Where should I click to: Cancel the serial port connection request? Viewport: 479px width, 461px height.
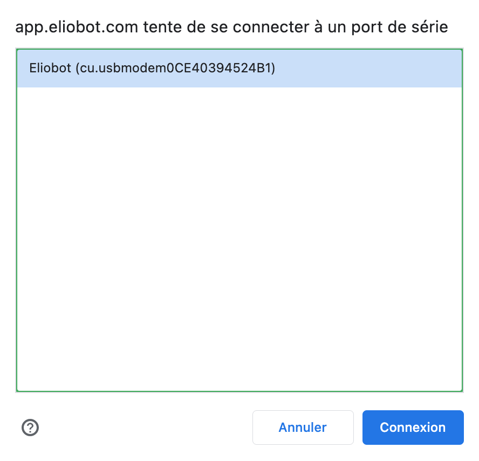coord(303,428)
